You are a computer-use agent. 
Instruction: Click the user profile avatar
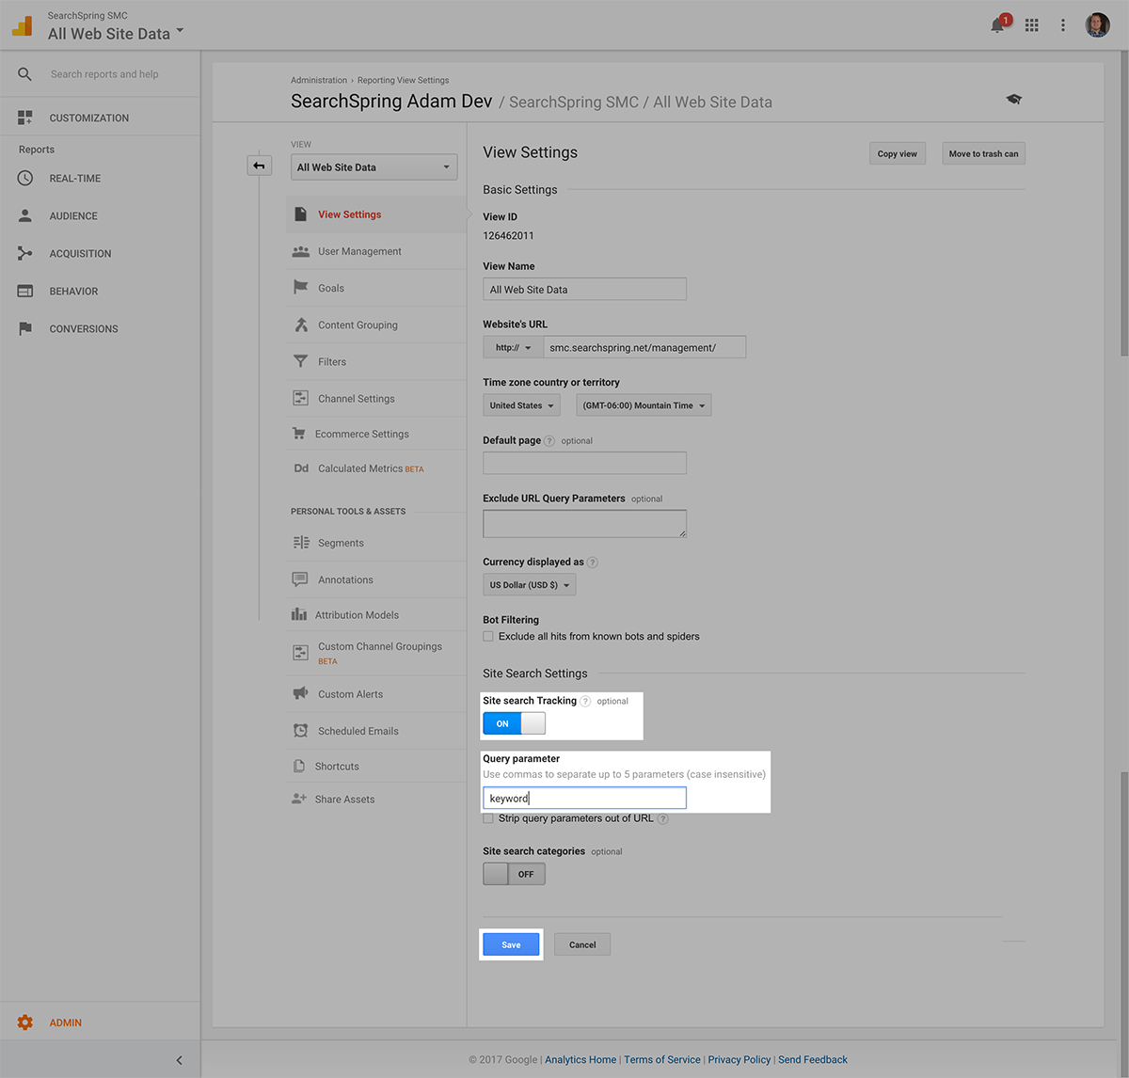[x=1097, y=25]
